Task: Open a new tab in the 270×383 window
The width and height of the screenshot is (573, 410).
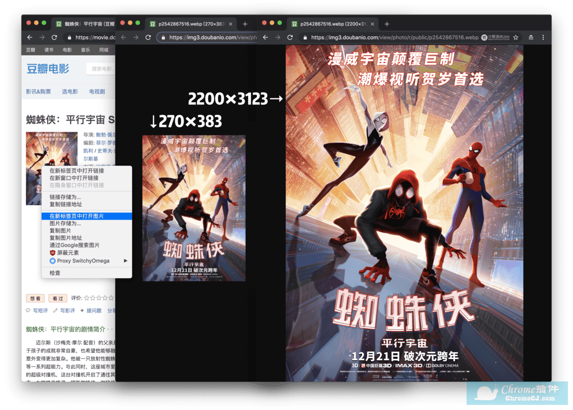Action: 245,24
